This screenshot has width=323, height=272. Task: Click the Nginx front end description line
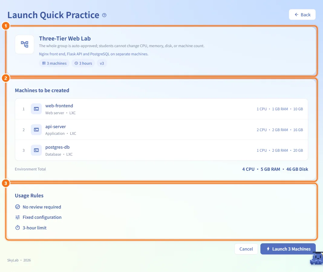coord(94,54)
